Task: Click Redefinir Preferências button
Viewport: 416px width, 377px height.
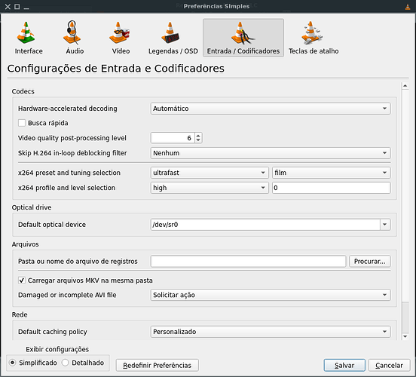Action: (157, 366)
